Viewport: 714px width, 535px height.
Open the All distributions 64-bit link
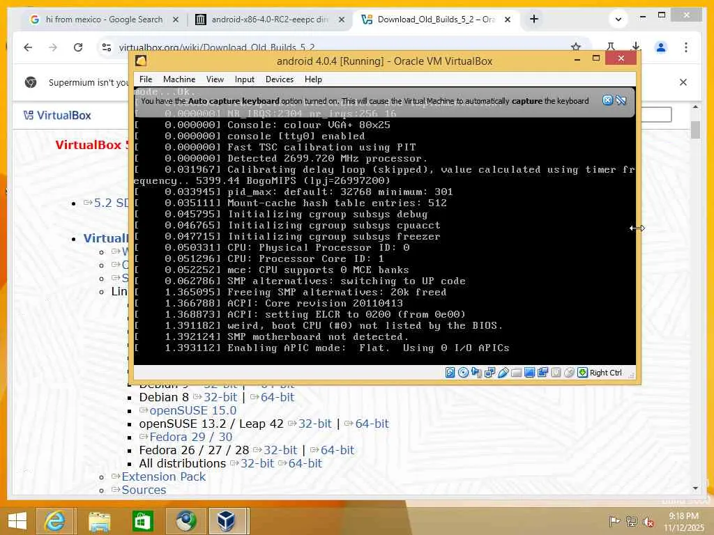point(305,463)
